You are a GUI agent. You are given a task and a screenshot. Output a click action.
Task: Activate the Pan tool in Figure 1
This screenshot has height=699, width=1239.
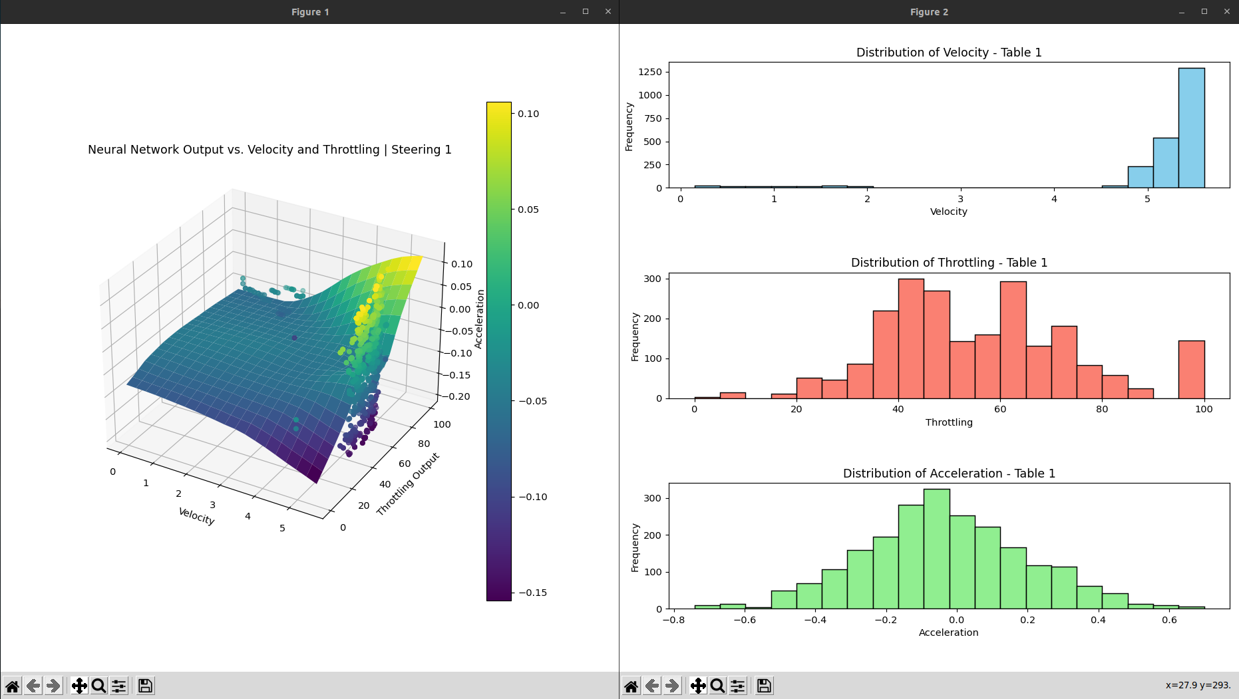(x=79, y=686)
